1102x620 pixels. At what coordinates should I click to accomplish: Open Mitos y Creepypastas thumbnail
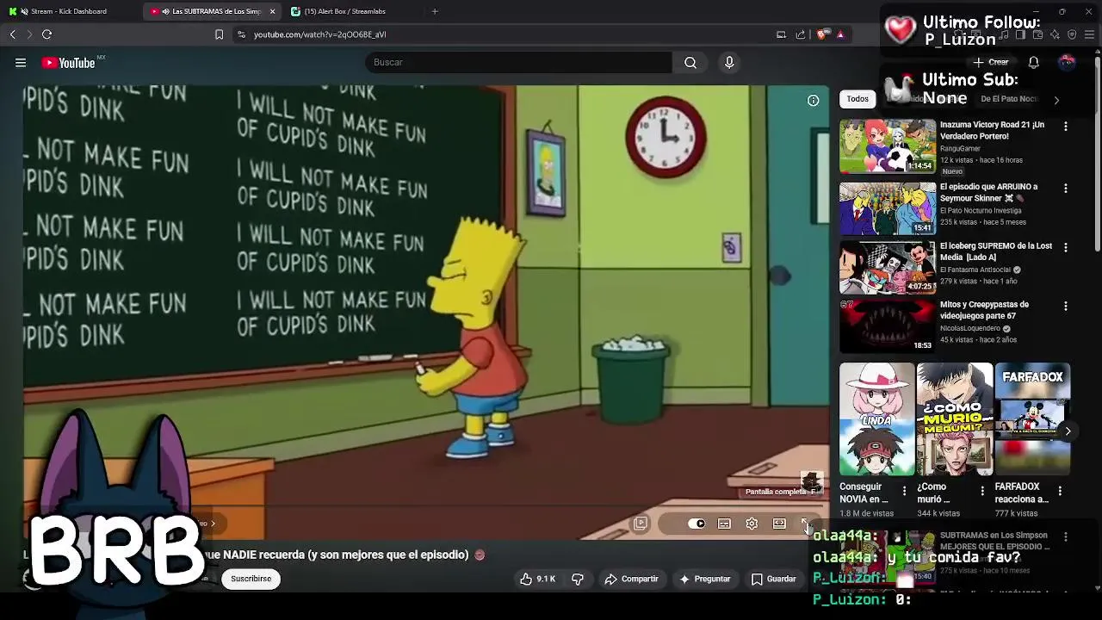coord(888,325)
